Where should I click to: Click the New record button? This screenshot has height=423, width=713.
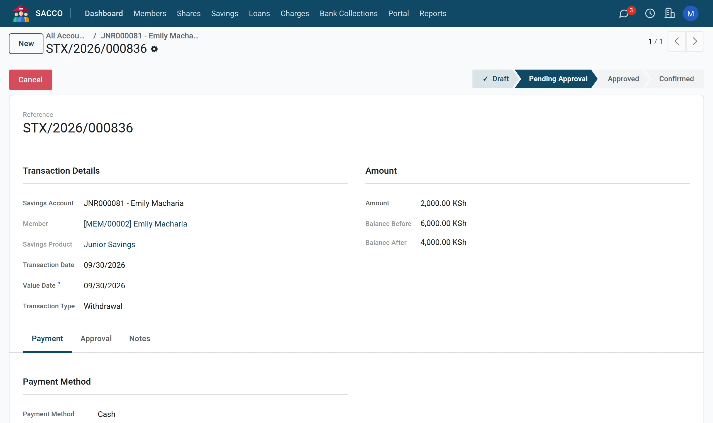tap(26, 44)
